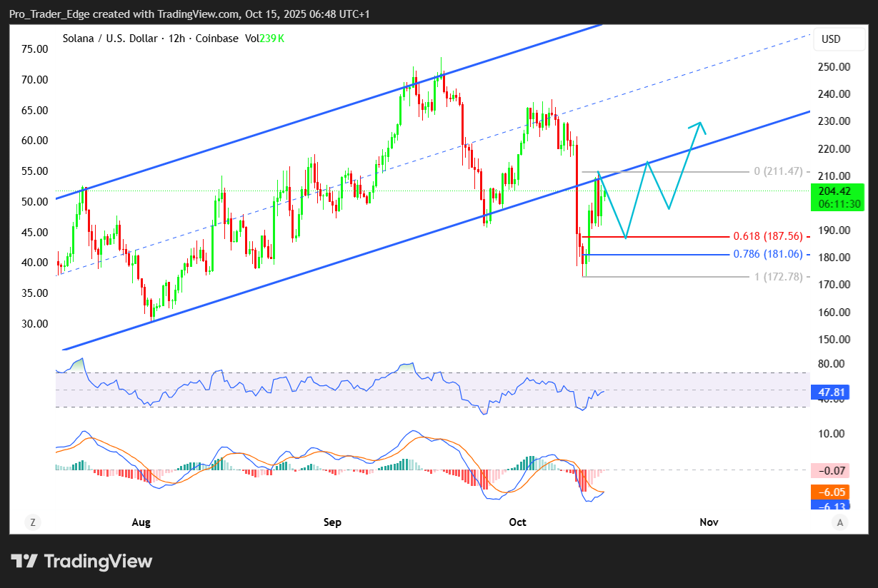Click the 1 (172.78) Fibonacci level label
The image size is (878, 588).
point(782,276)
